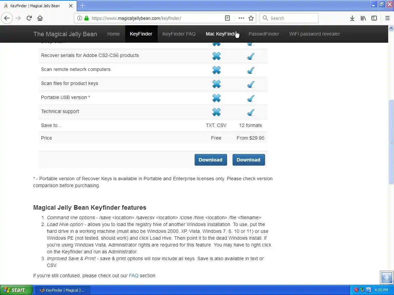Click 'Scan files for product keys' text

click(x=69, y=83)
